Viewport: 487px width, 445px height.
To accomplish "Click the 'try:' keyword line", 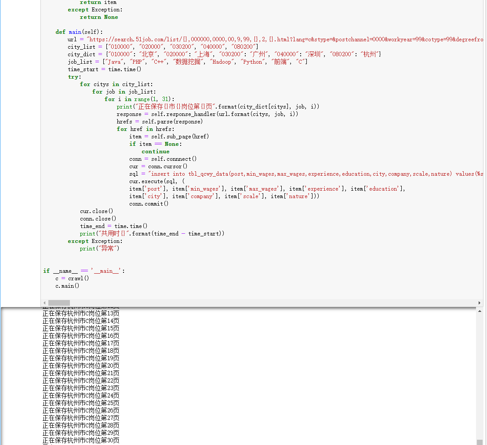I will click(x=74, y=76).
